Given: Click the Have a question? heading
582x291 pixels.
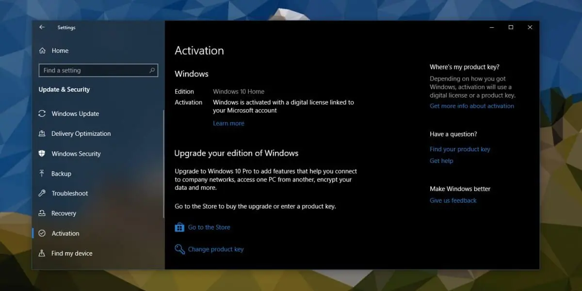Looking at the screenshot, I should click(453, 134).
